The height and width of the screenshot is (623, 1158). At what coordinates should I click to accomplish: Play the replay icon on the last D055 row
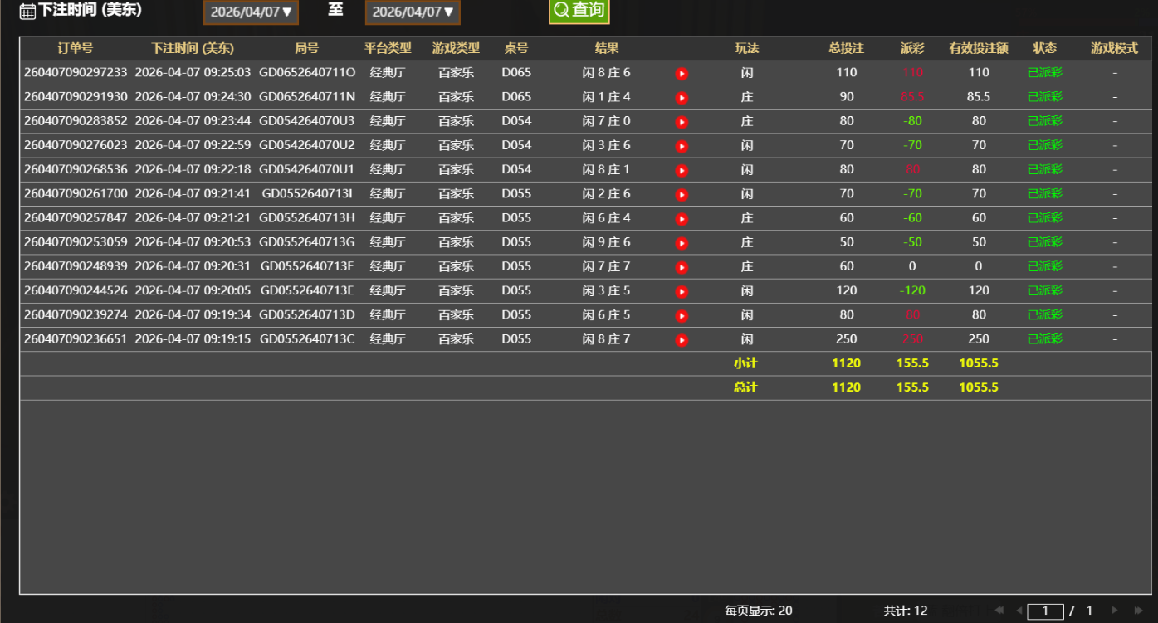point(681,338)
